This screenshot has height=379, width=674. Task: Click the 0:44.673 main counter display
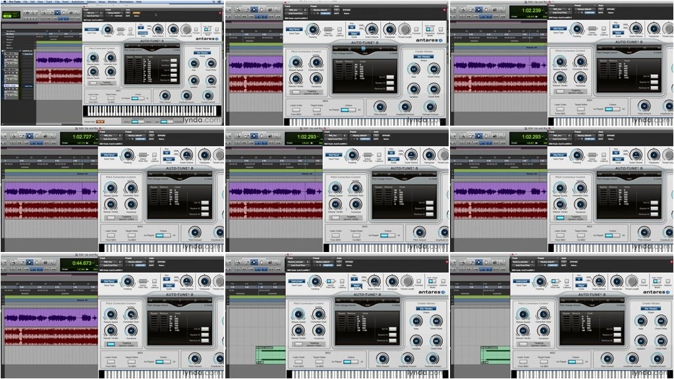click(82, 263)
